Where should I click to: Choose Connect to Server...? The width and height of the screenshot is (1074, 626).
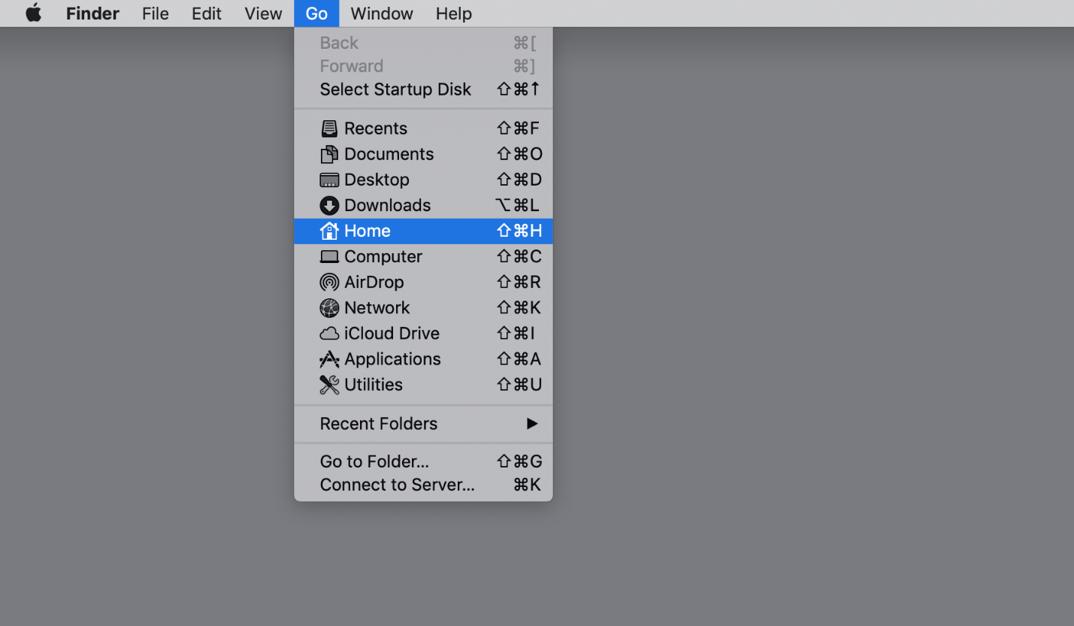[397, 485]
